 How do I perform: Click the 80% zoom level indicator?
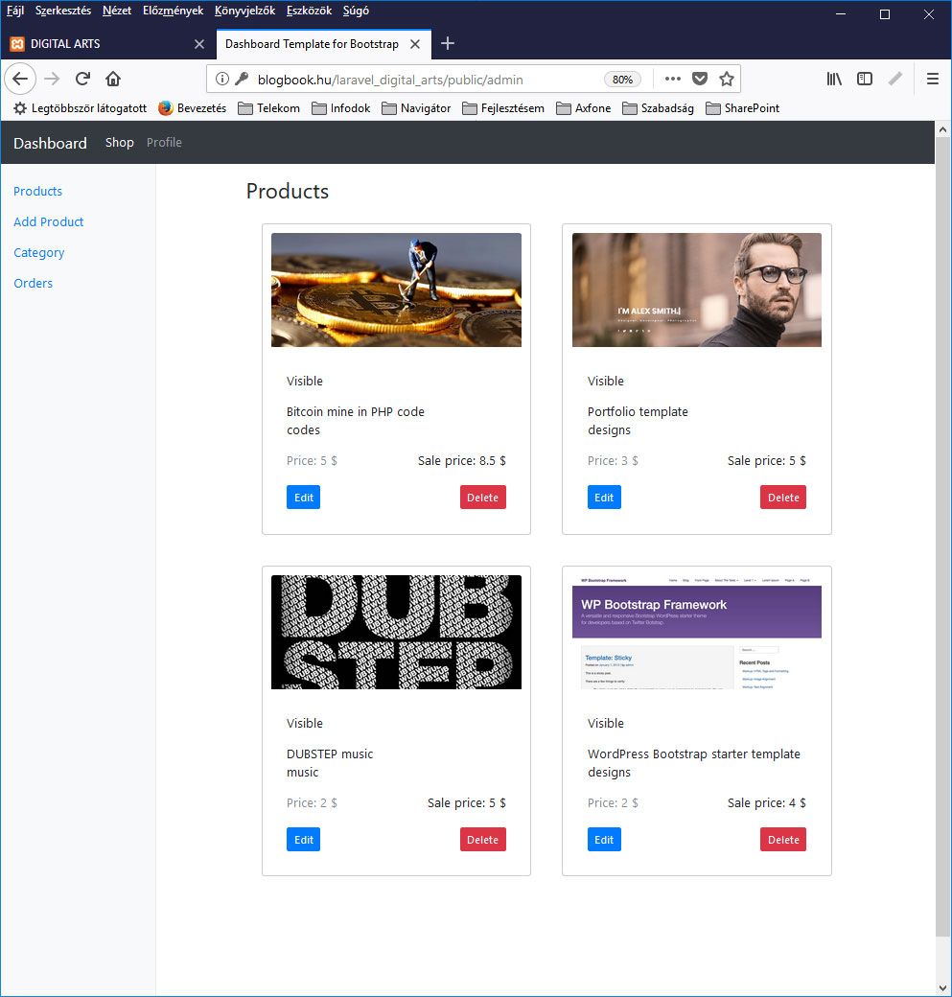622,80
